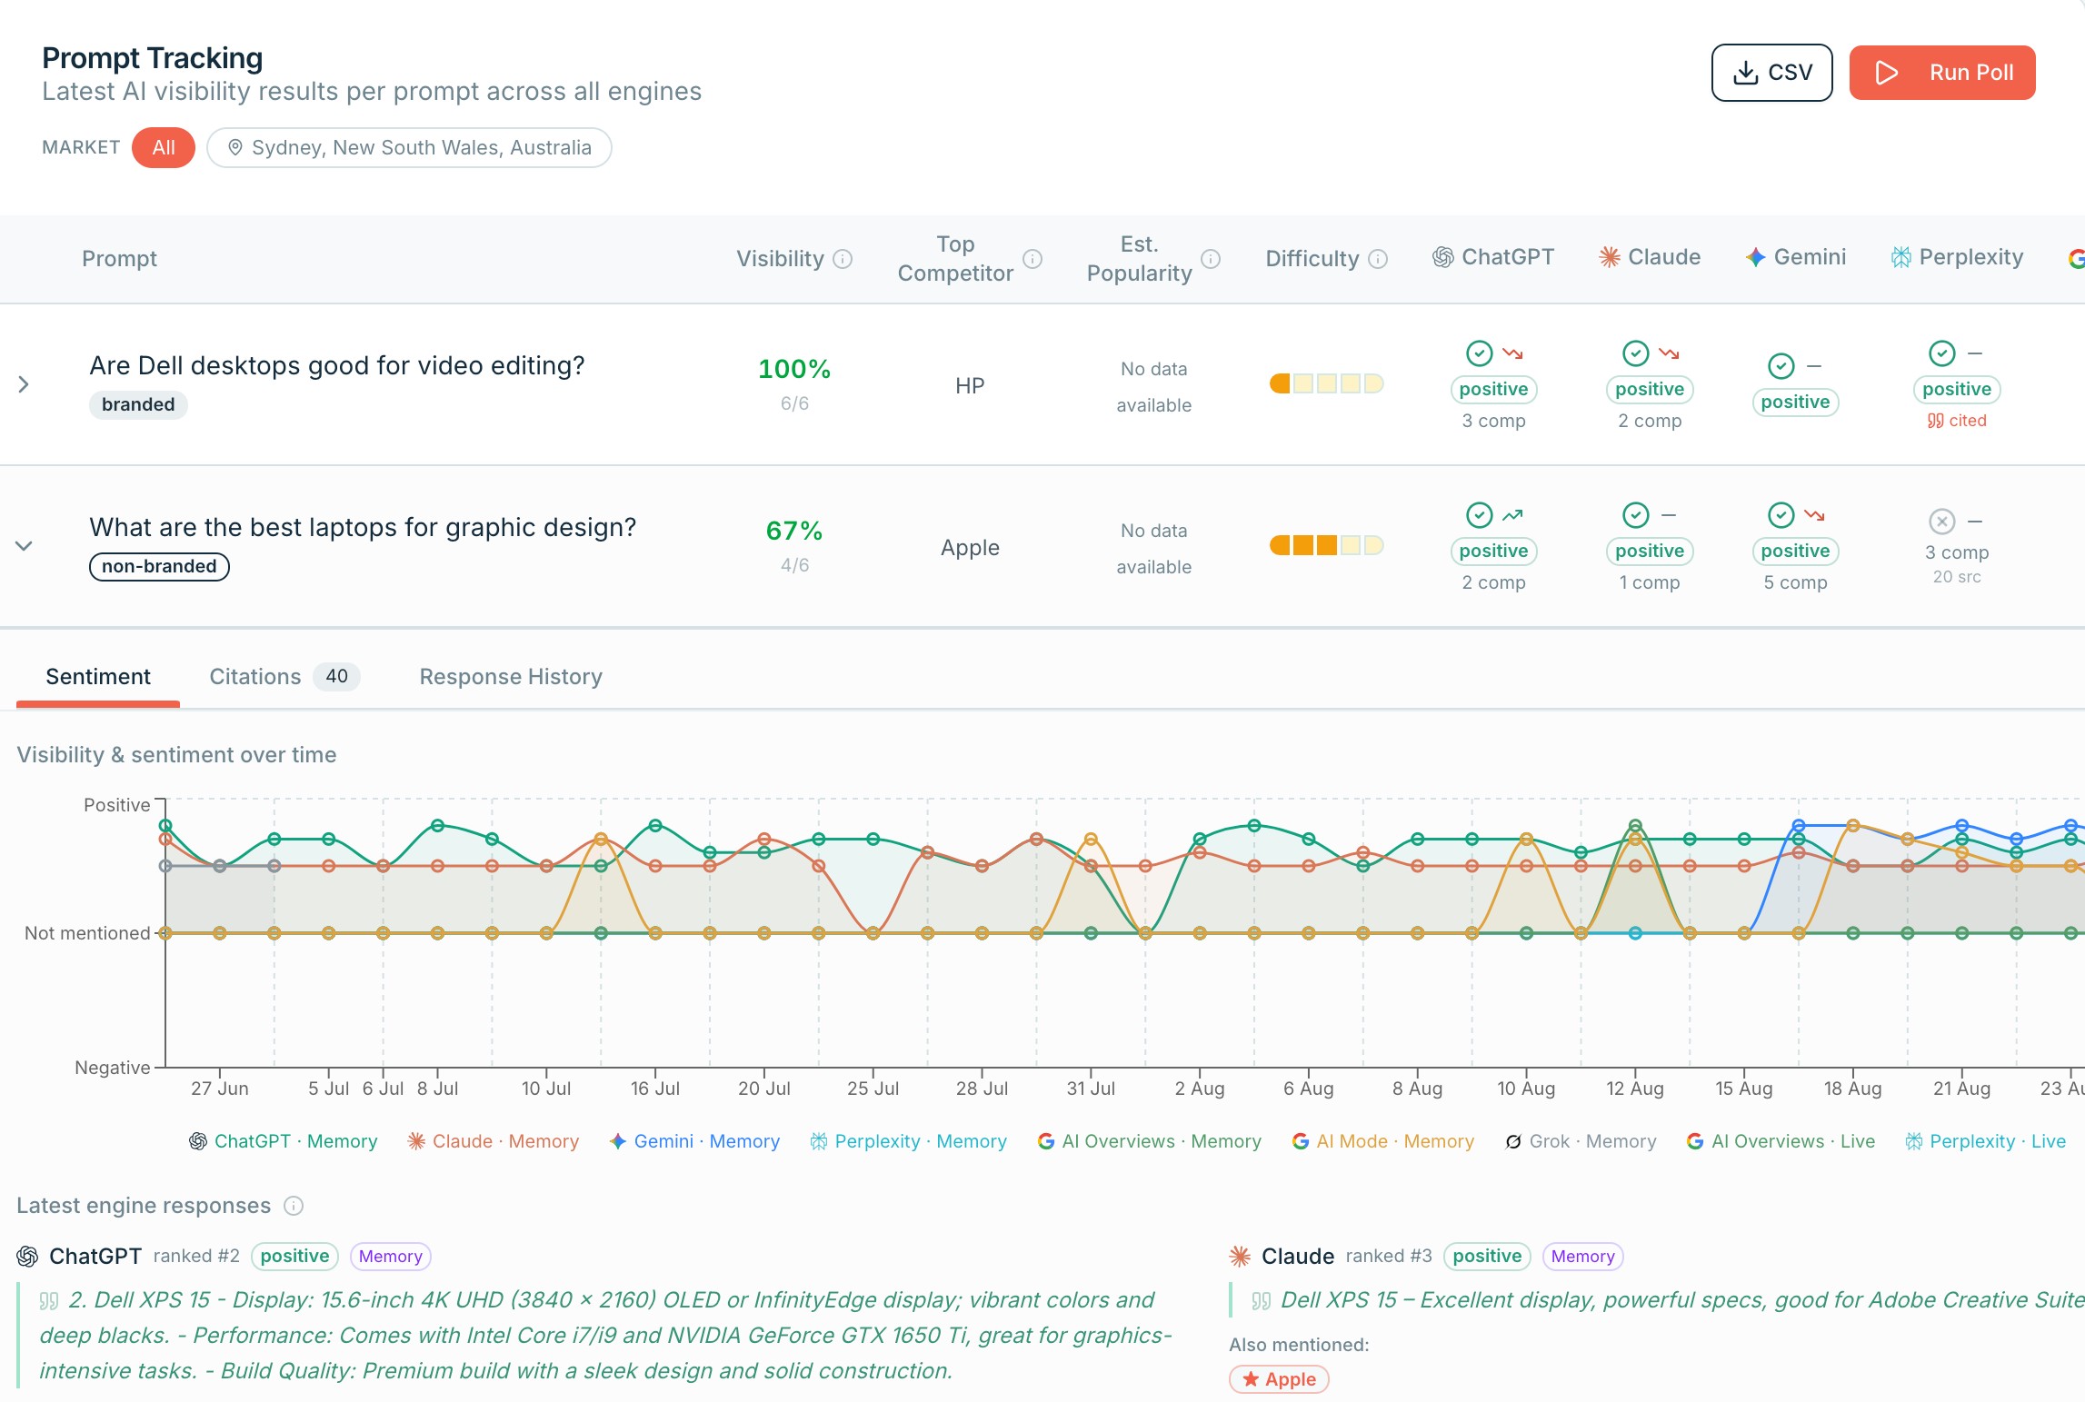The image size is (2085, 1402).
Task: Click Perplexity X icon in graphic design row
Action: (x=1942, y=522)
